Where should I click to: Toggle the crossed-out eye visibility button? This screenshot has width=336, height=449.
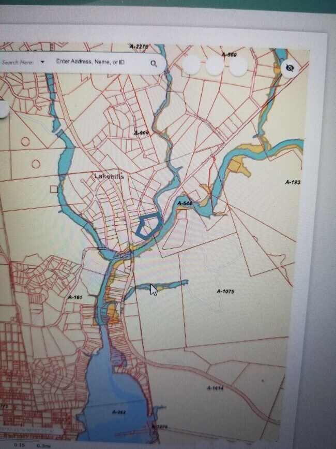[x=289, y=68]
